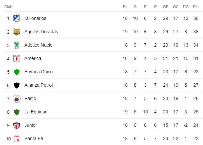Image resolution: width=203 pixels, height=145 pixels.
Task: Open the Millonarios team link
Action: point(35,18)
